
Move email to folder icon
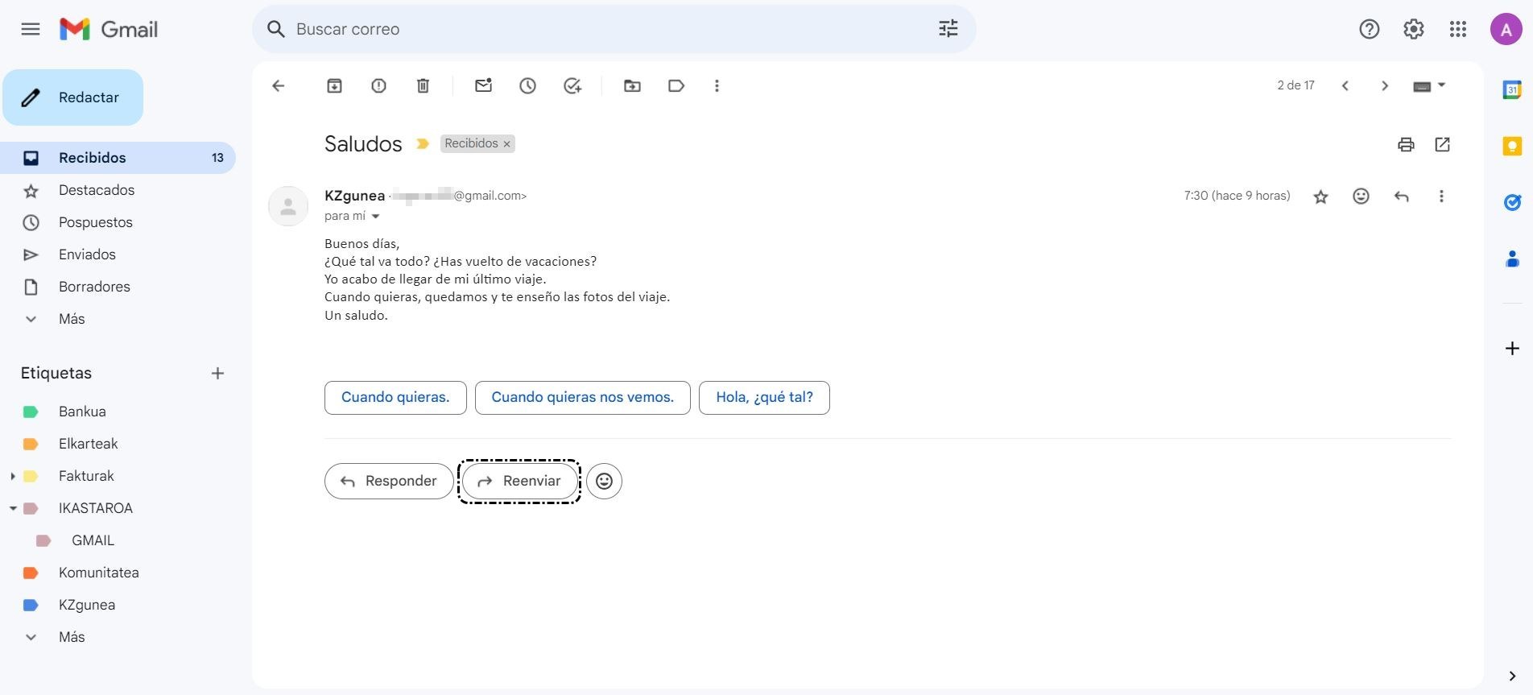(632, 85)
